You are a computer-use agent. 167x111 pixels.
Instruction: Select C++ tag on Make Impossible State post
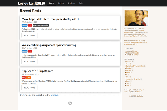click(30, 25)
